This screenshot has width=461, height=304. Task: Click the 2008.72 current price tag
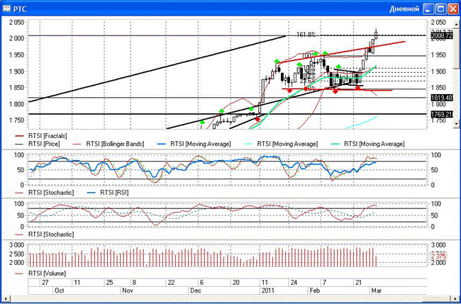(442, 36)
